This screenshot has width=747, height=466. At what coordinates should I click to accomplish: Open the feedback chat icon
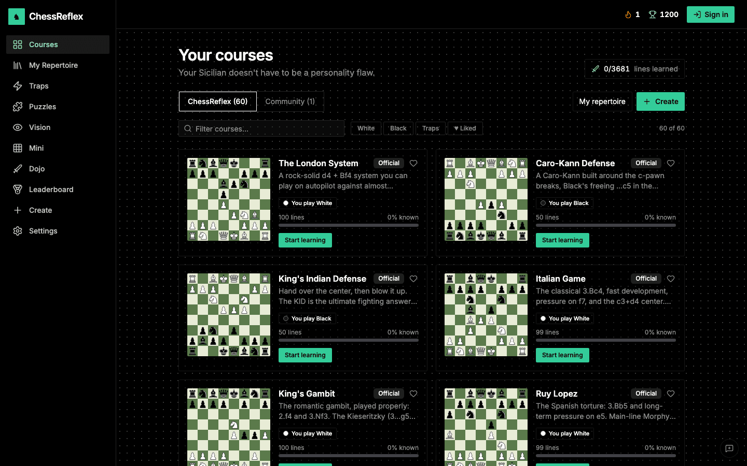point(729,448)
